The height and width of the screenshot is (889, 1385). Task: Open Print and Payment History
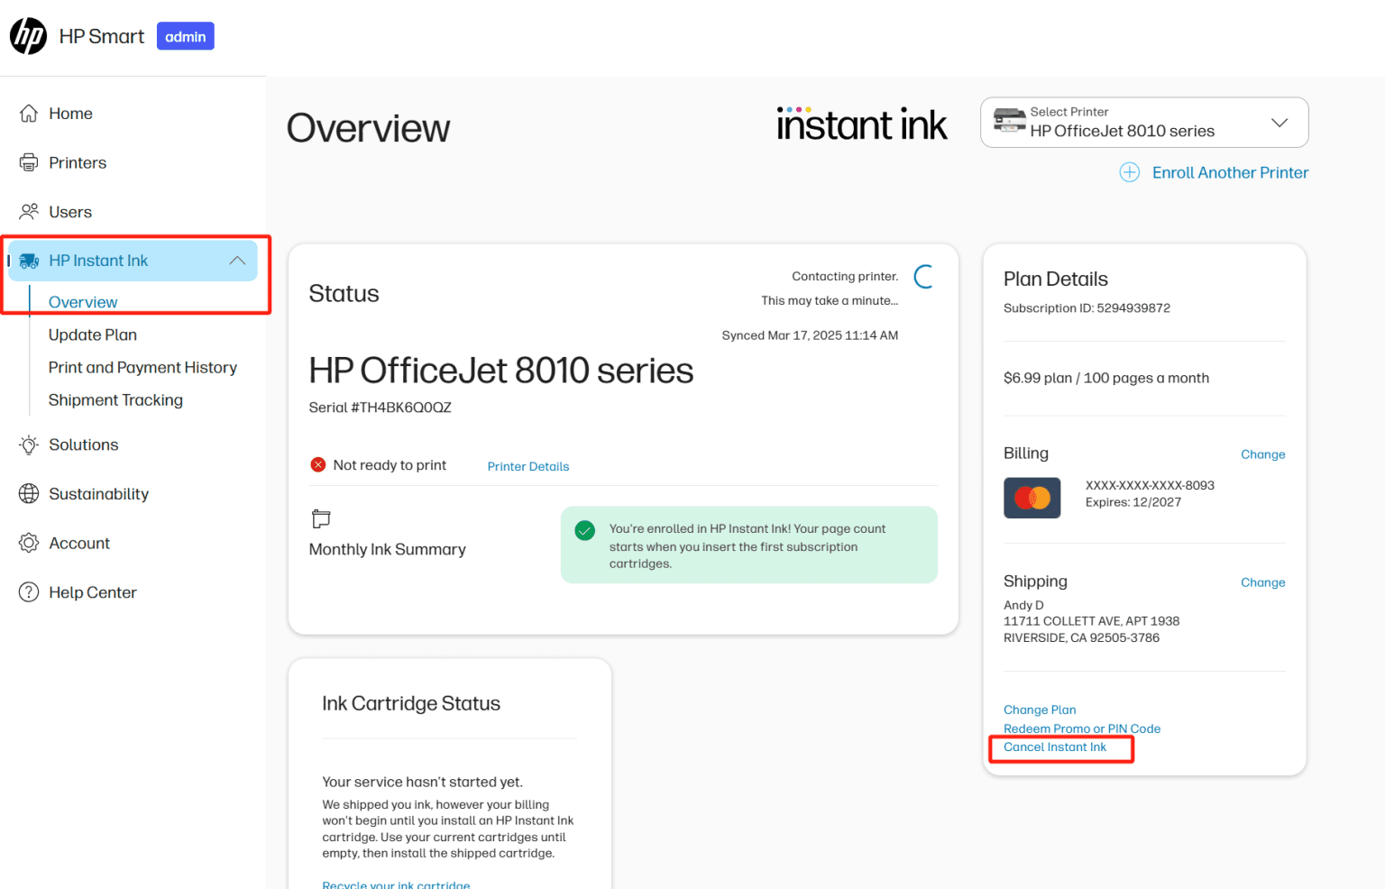tap(142, 367)
